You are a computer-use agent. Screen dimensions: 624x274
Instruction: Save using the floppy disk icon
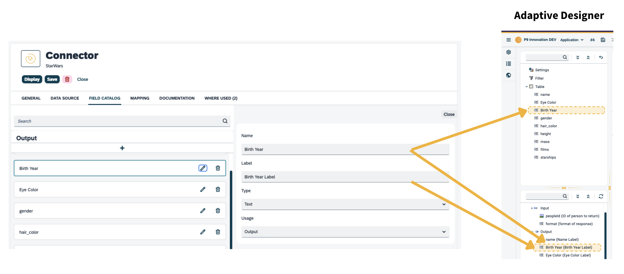coord(603,40)
